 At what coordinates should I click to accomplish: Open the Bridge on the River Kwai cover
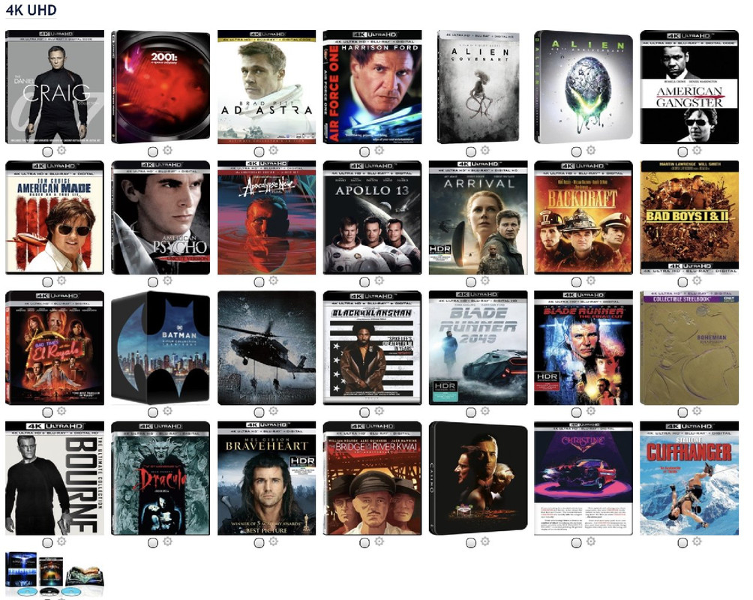pos(372,478)
